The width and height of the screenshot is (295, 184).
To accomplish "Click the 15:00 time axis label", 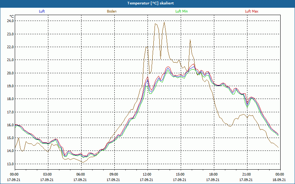I will pos(181,174).
